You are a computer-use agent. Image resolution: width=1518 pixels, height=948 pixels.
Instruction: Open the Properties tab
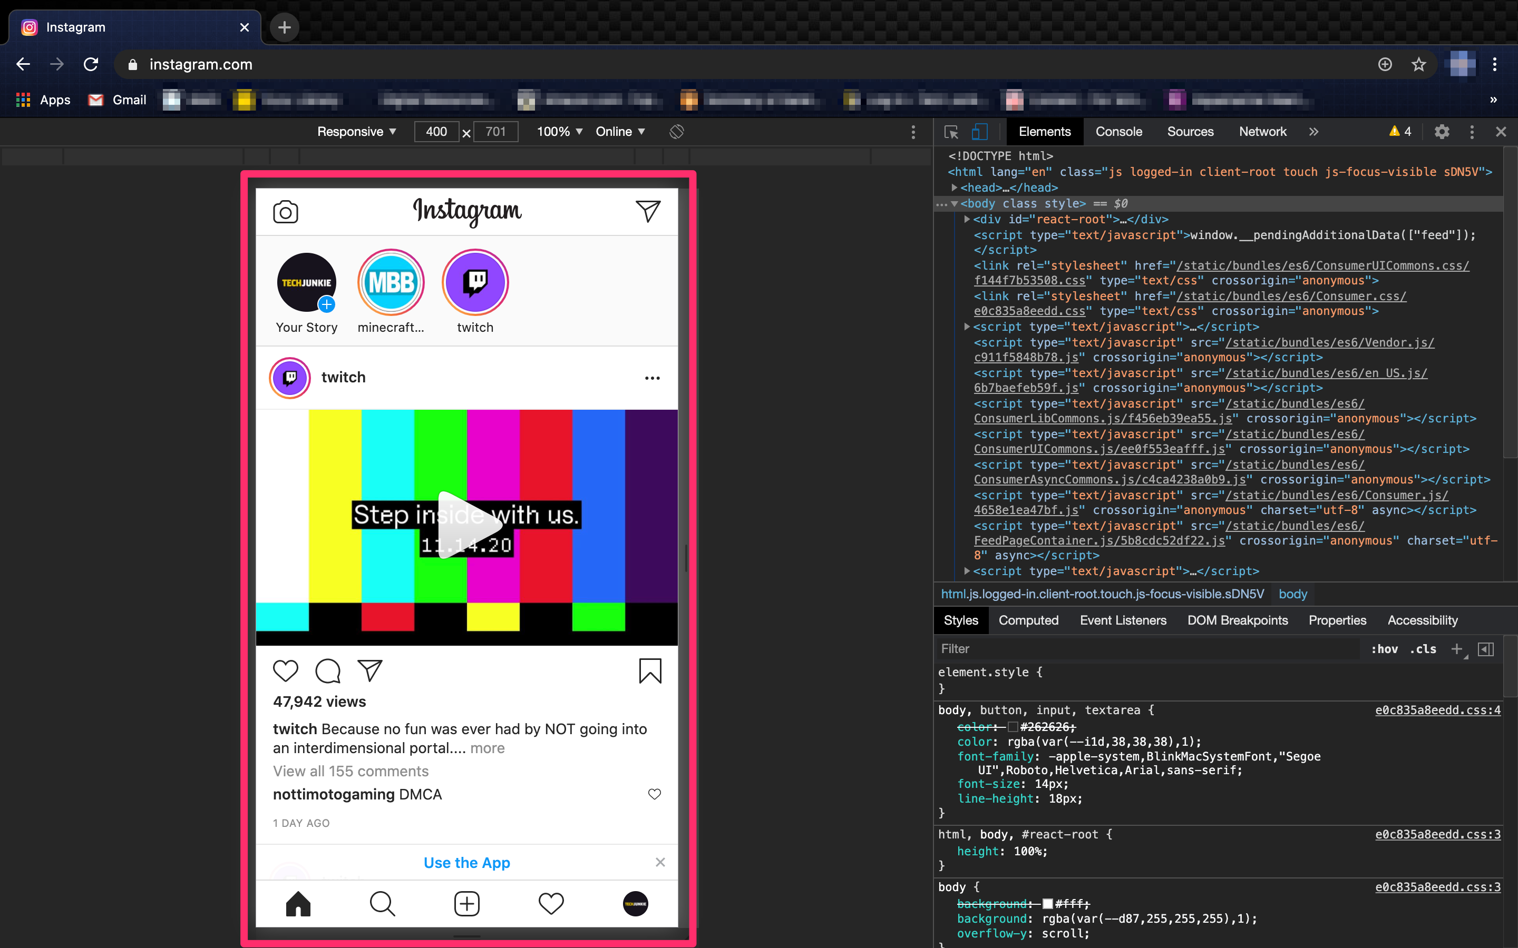(x=1337, y=620)
